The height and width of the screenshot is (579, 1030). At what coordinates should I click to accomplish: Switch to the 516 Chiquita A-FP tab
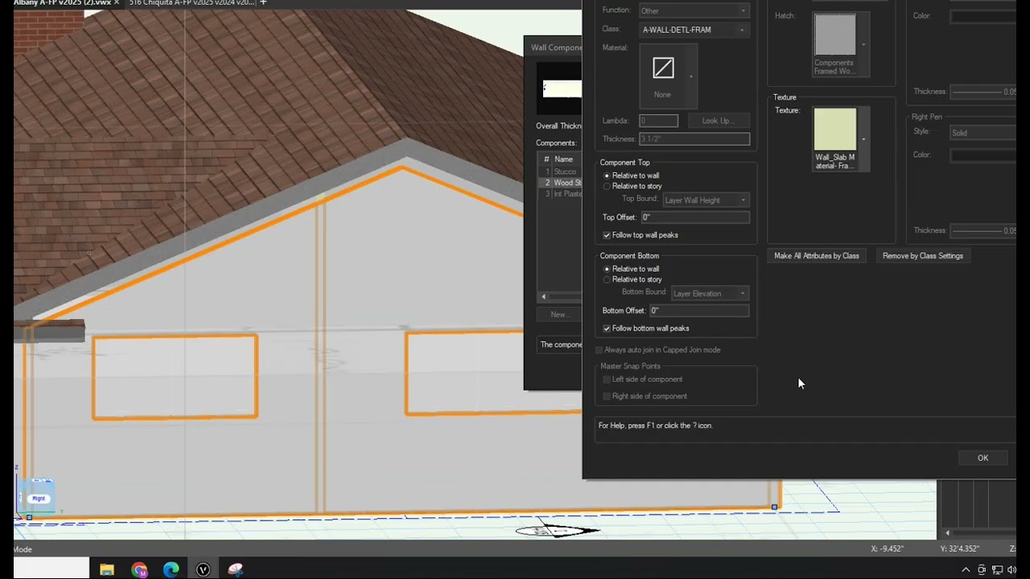tap(191, 3)
